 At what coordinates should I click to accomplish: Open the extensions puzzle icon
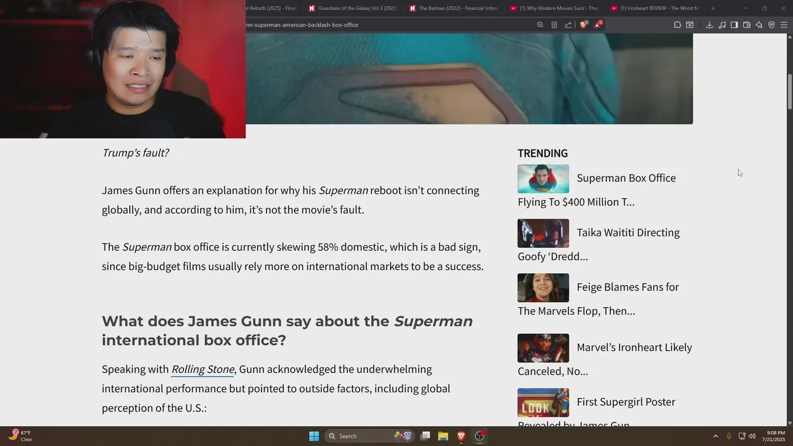click(677, 25)
